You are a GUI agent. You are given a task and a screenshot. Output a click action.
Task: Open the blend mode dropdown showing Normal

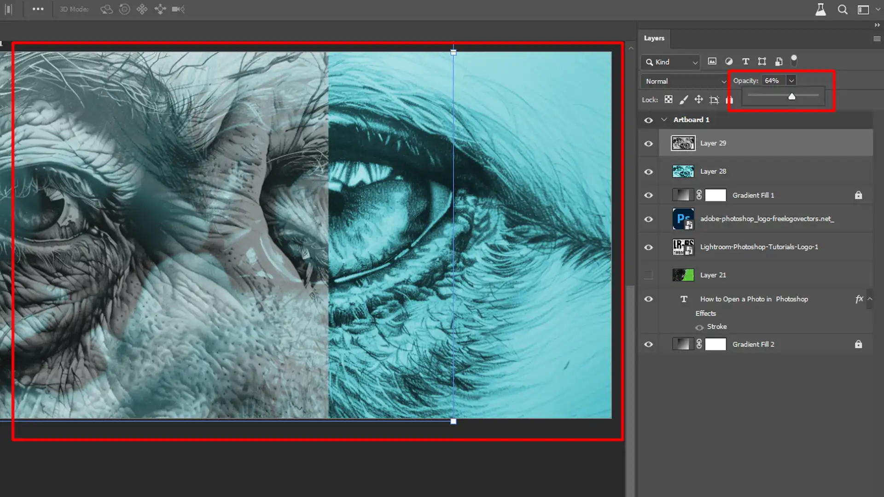683,81
